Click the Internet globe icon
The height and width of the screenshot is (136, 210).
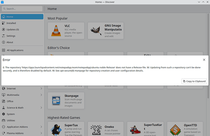pyautogui.click(x=4, y=88)
